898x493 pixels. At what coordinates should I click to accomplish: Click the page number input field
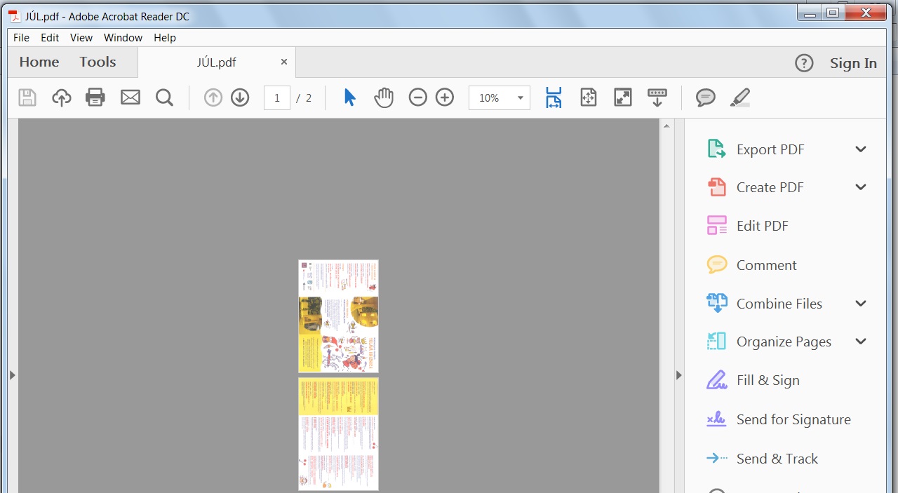pyautogui.click(x=277, y=98)
